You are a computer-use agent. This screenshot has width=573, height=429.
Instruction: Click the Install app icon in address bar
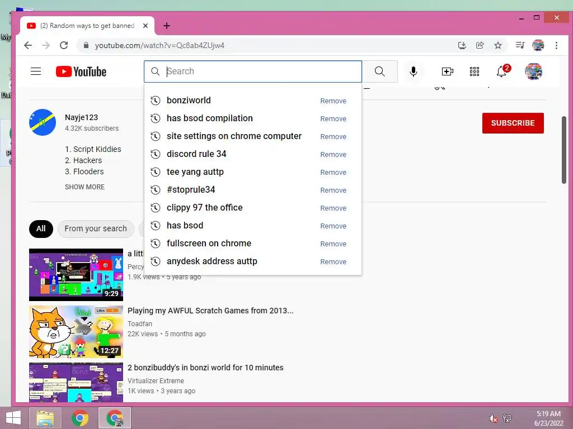(x=462, y=45)
